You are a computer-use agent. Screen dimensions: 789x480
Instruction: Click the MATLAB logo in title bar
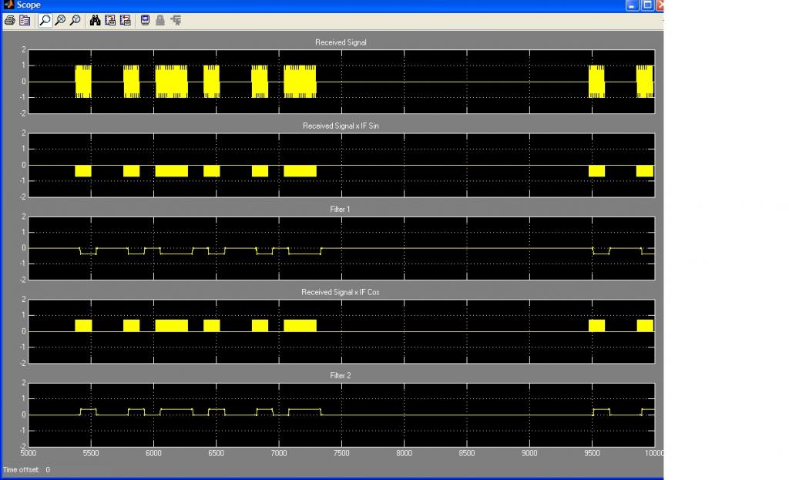pos(8,5)
